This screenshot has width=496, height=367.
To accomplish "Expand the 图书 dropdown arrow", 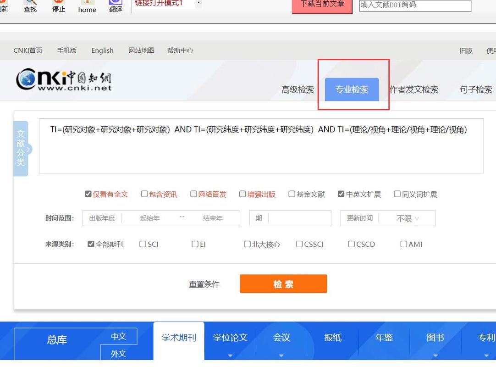I will [435, 356].
